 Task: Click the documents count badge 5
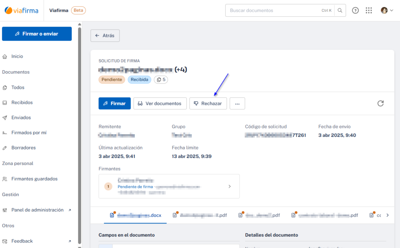point(161,80)
